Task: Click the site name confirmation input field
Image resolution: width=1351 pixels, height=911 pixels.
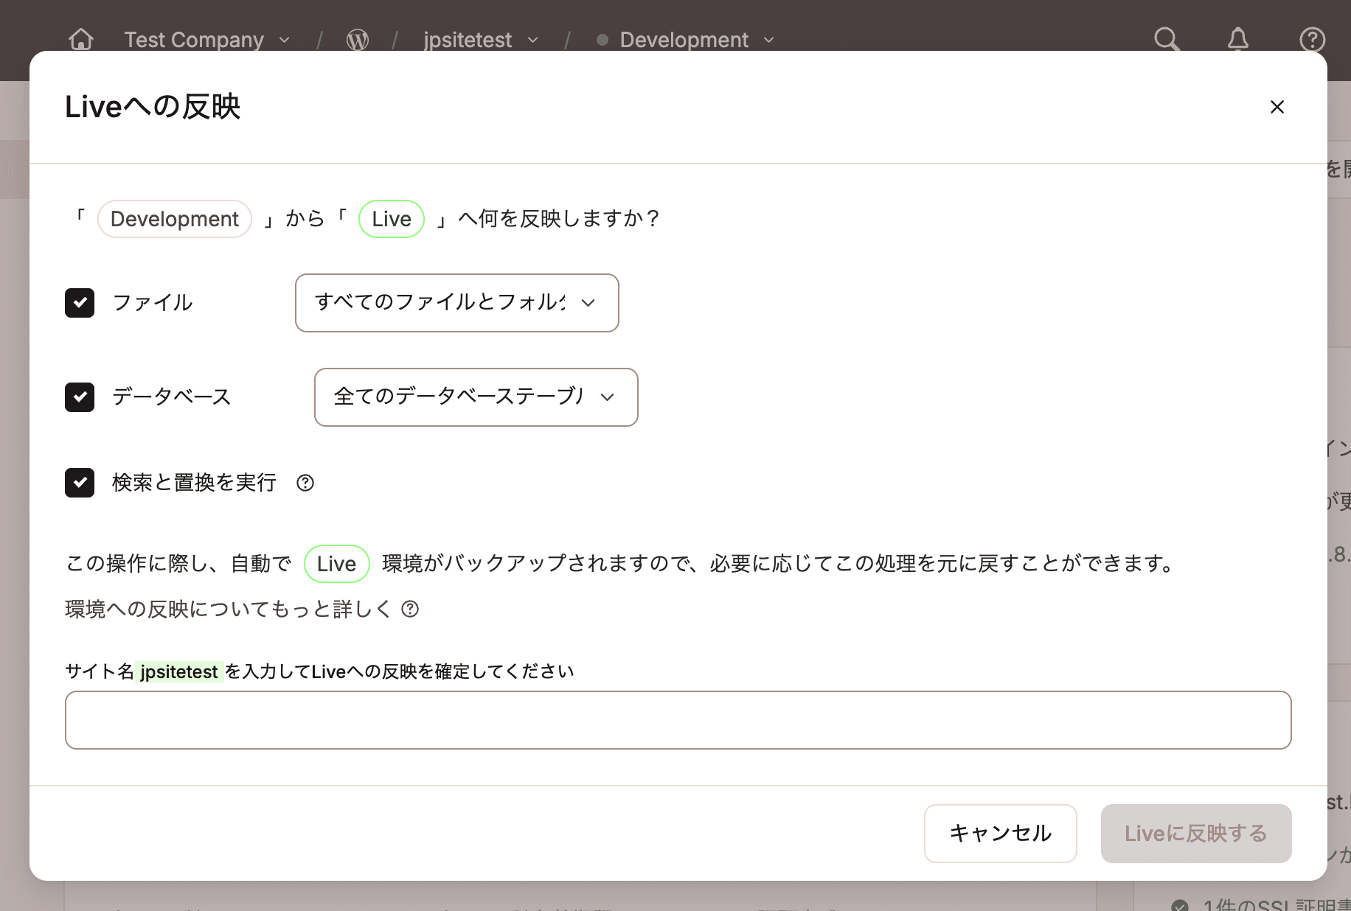Action: pos(678,720)
